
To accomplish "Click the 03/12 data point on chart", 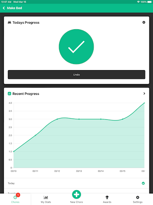I will tap(57, 119).
